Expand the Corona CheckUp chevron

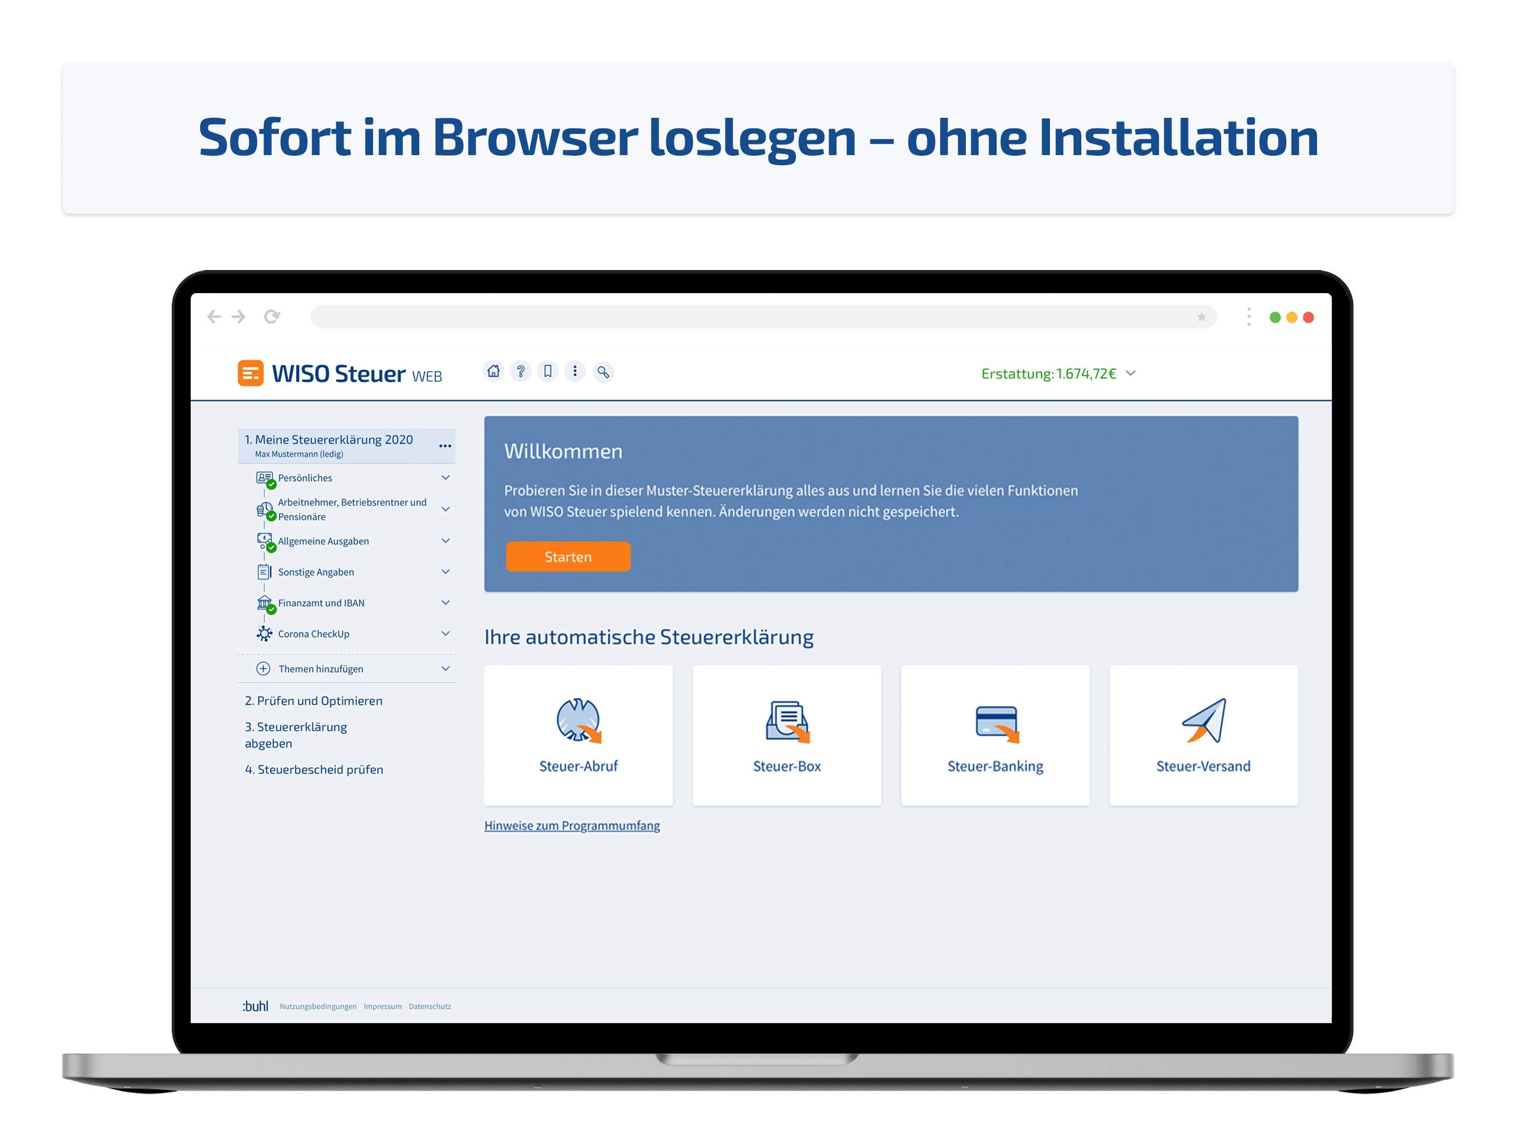tap(445, 634)
